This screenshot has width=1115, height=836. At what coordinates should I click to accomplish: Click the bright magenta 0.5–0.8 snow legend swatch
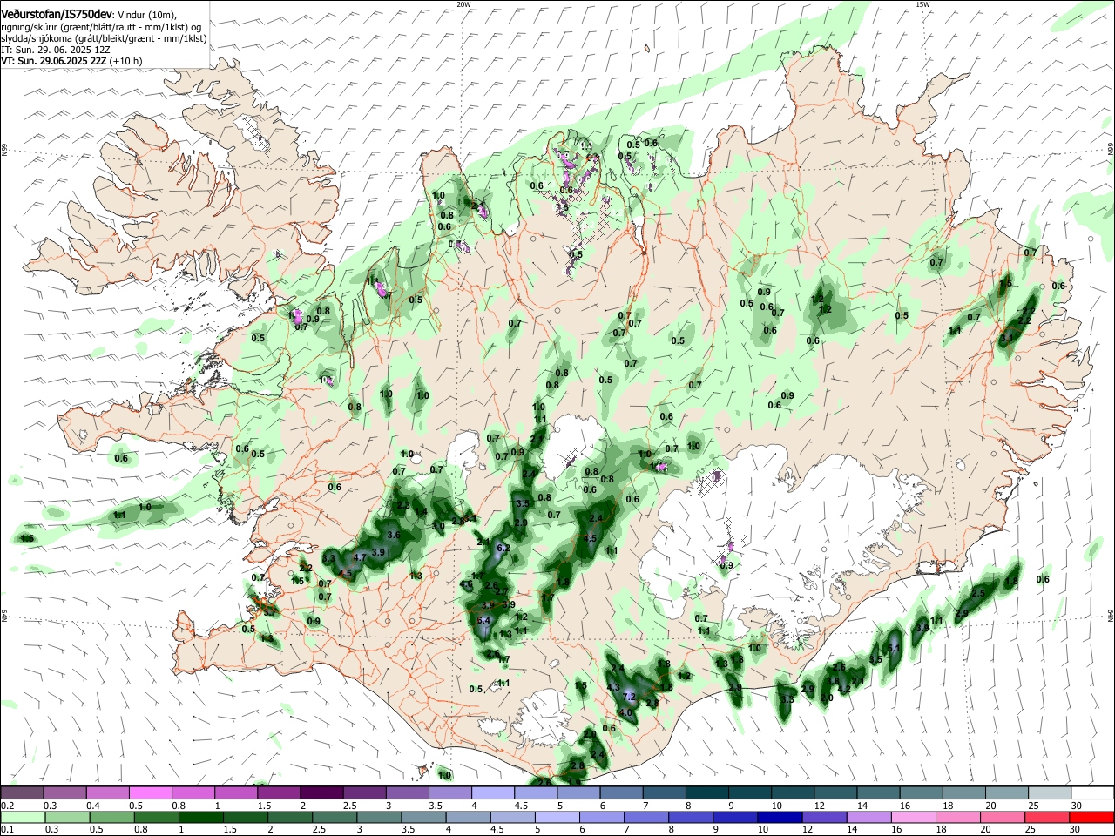(x=150, y=792)
